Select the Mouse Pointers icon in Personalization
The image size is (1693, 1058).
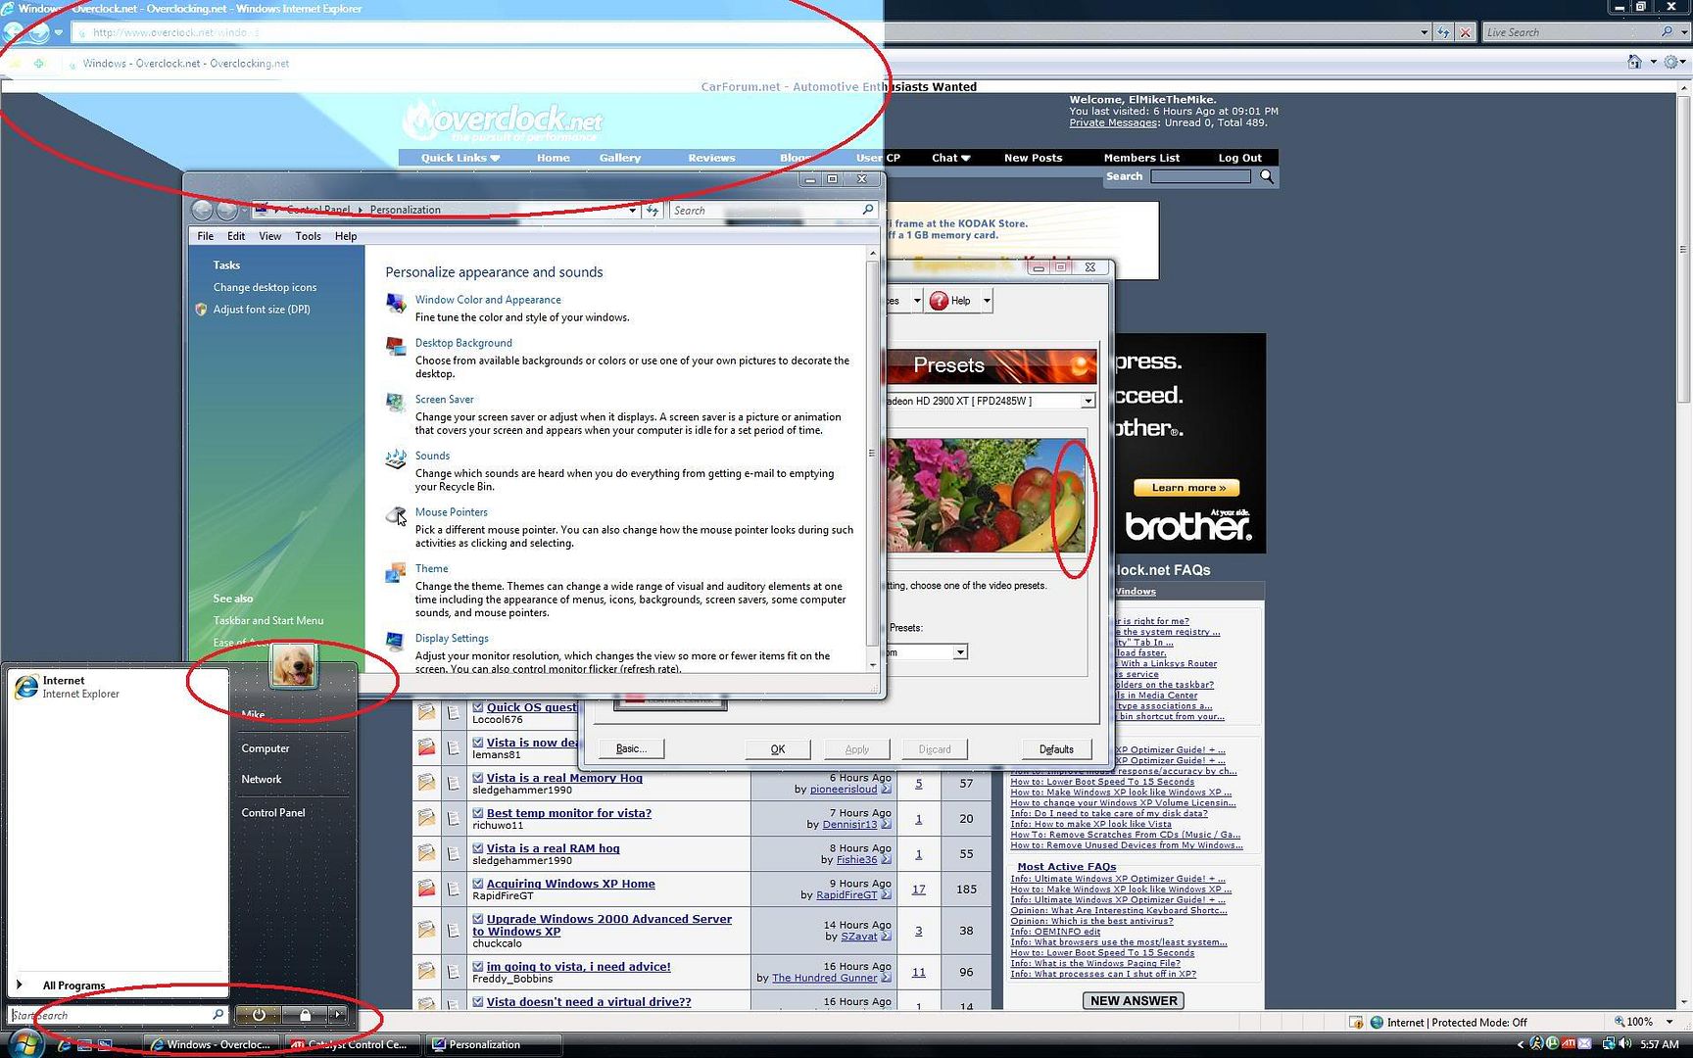(x=396, y=516)
